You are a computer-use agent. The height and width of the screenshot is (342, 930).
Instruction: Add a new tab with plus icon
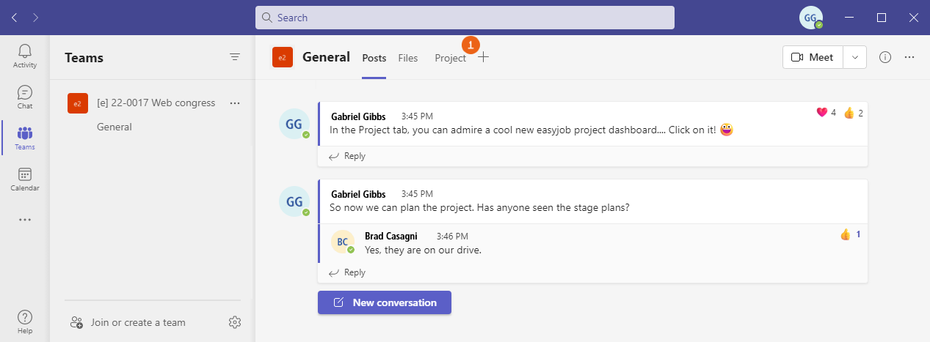(x=483, y=57)
